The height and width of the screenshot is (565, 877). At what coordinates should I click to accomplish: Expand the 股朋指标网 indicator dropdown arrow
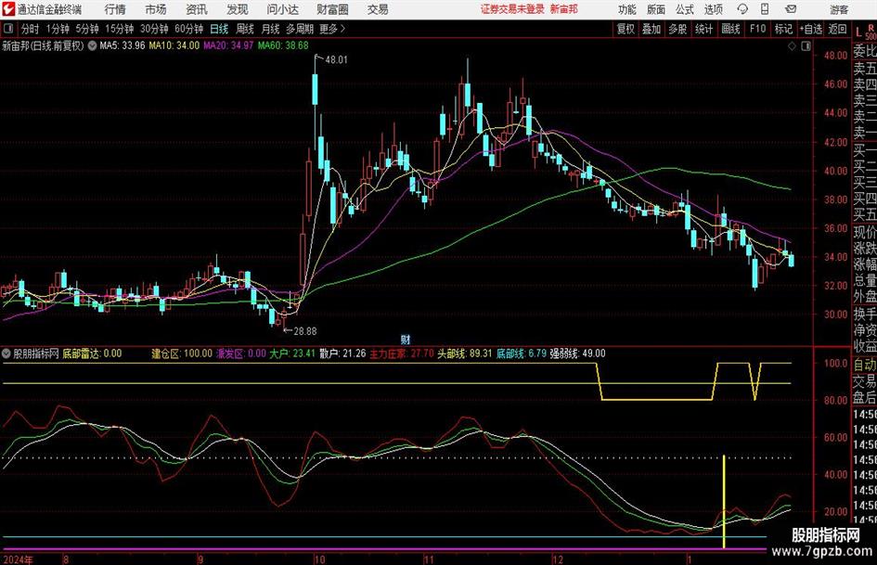click(x=6, y=353)
